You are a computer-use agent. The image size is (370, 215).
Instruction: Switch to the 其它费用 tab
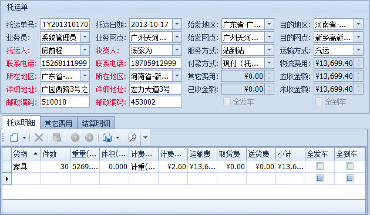pos(59,123)
